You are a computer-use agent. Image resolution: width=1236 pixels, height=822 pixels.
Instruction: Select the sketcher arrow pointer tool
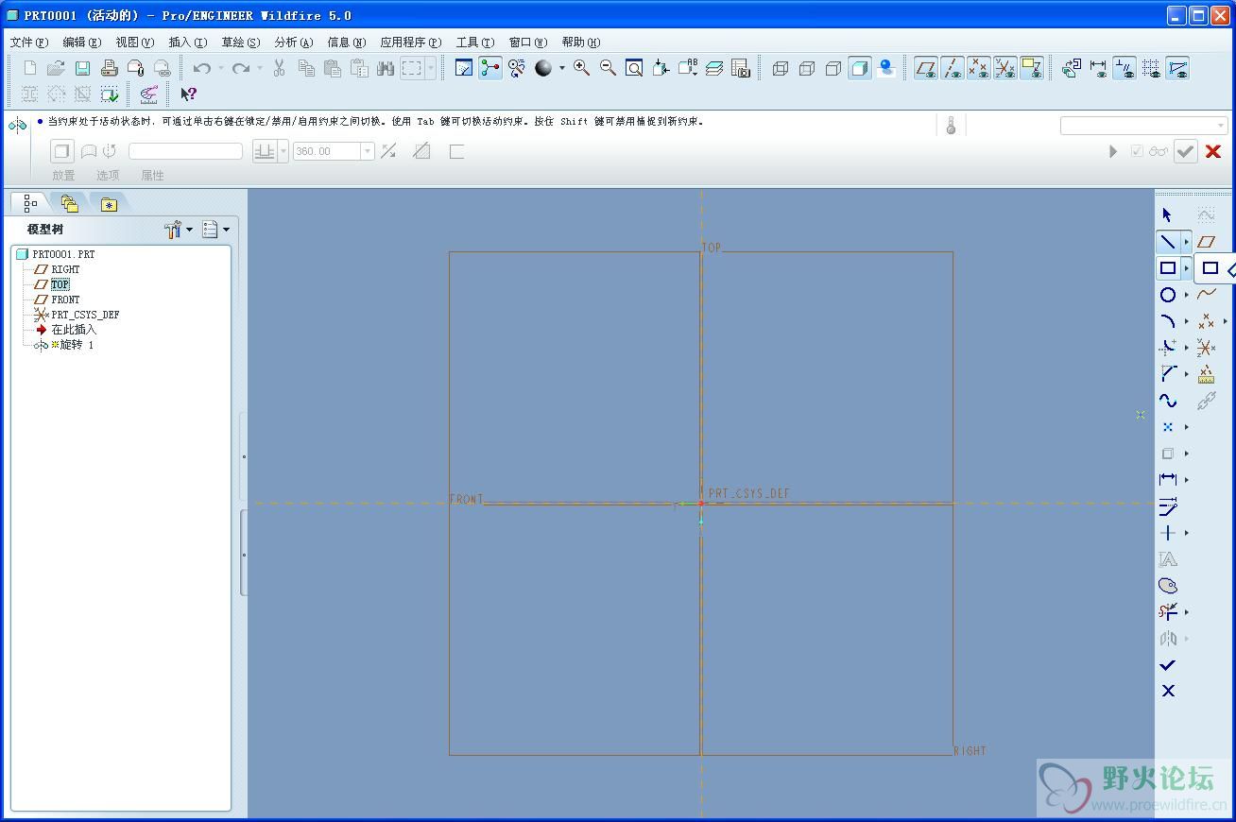coord(1167,215)
